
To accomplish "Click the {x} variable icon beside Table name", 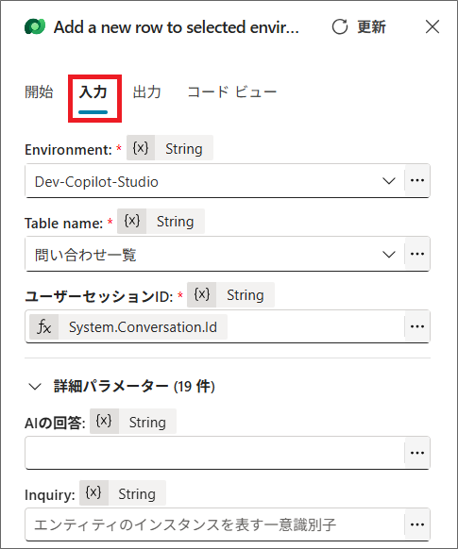I will (132, 222).
